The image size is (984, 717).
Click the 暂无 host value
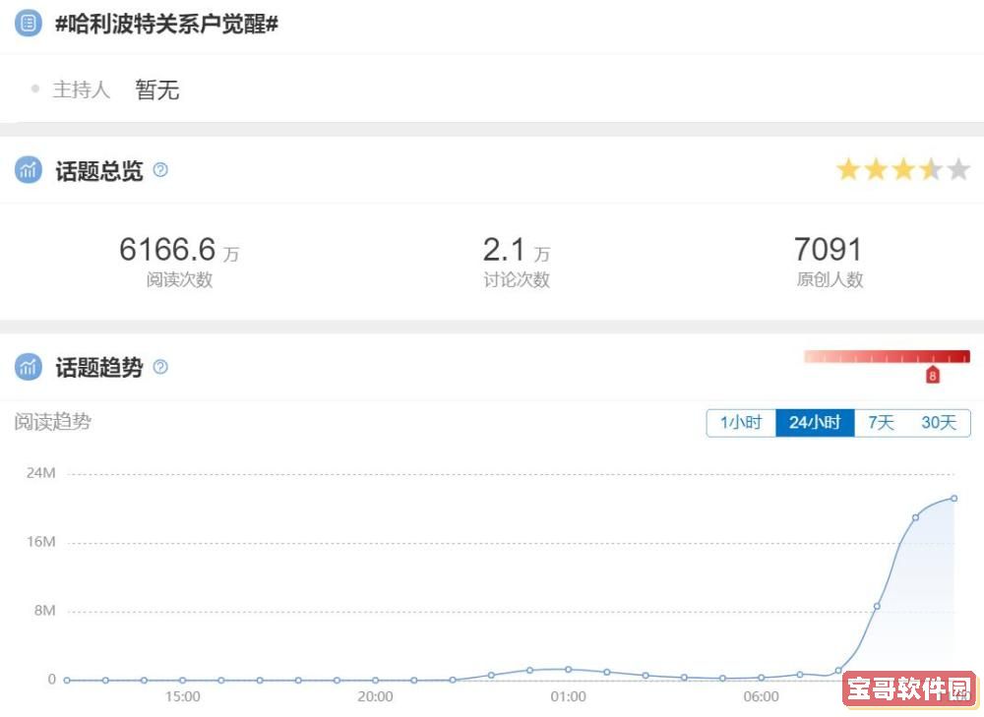coord(156,90)
